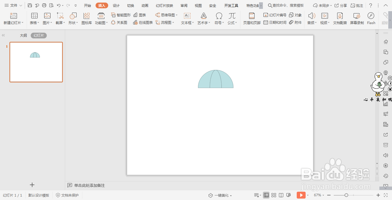392x200 pixels.
Task: Add a new slide with plus button
Action: [32, 185]
